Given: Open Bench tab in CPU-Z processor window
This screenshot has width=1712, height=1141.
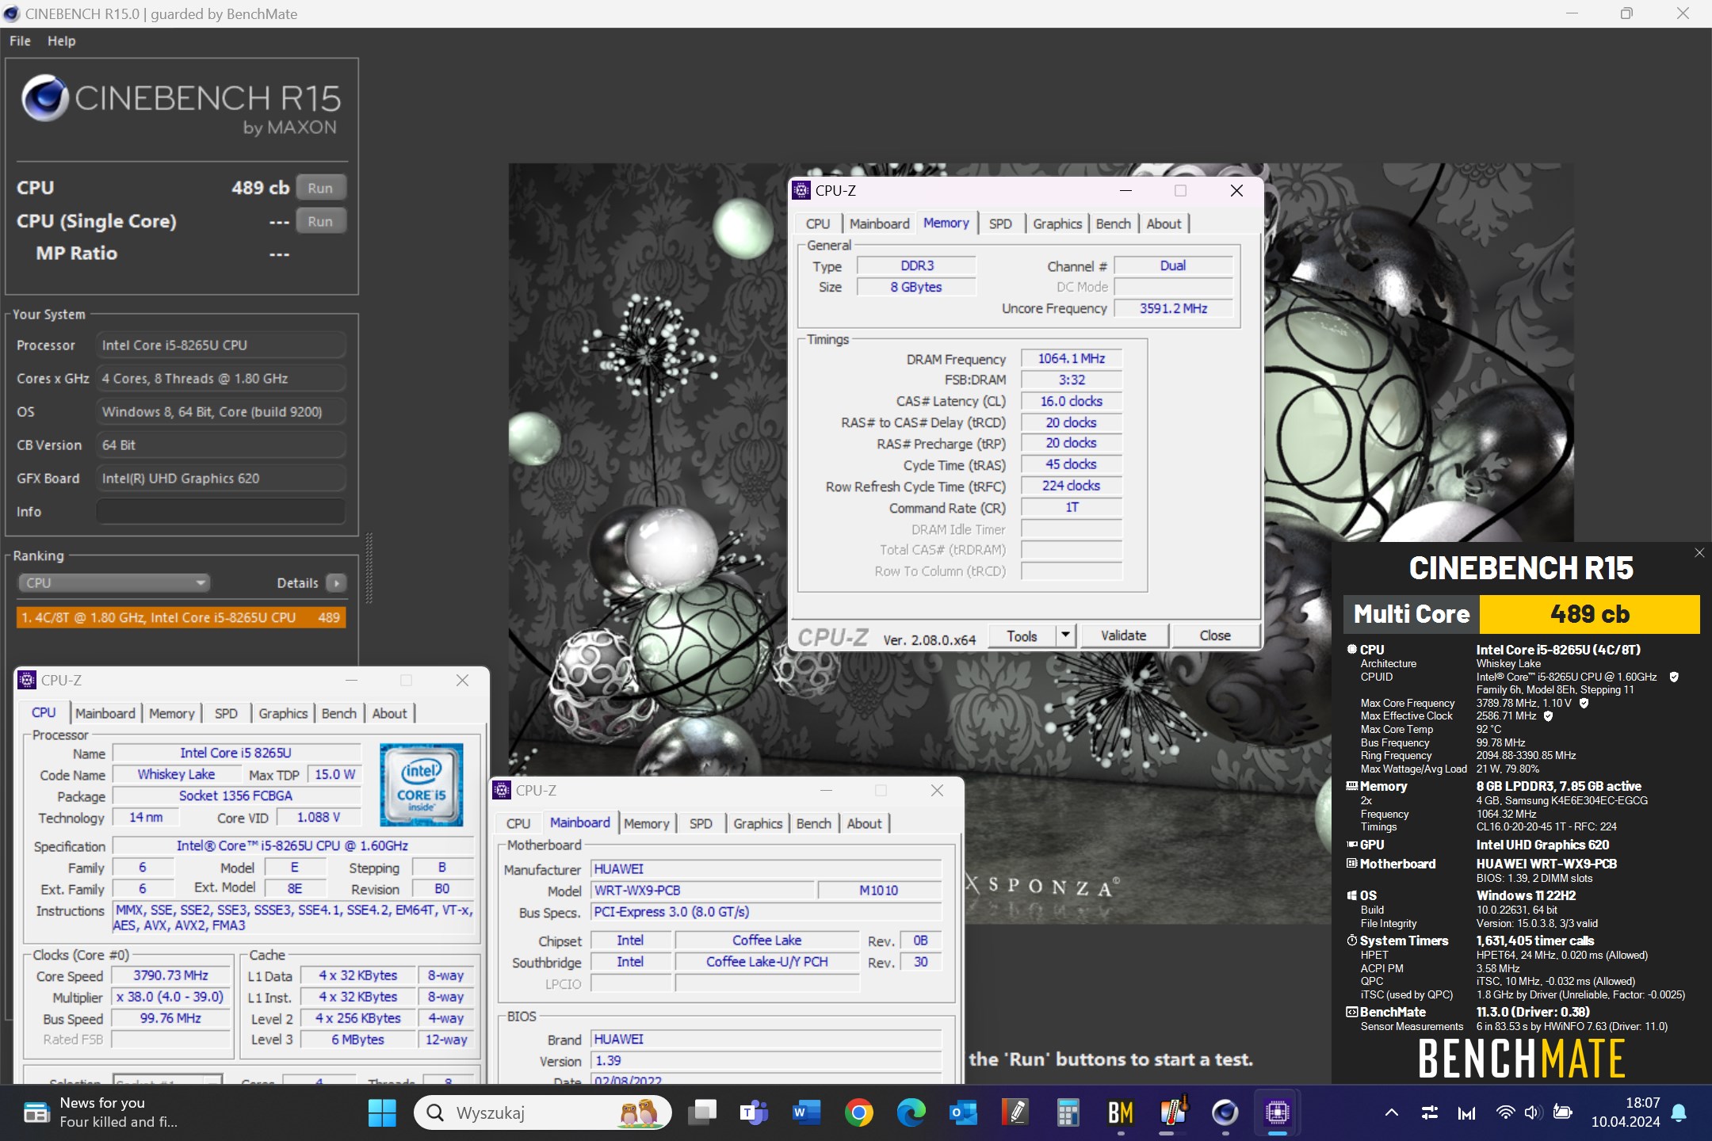Looking at the screenshot, I should [338, 714].
